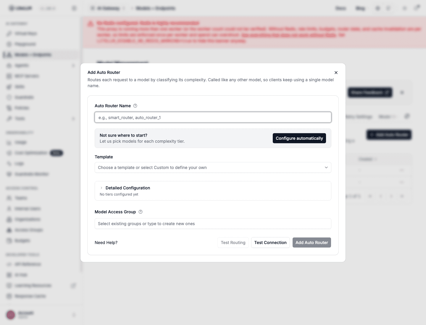Click the sidebar collapse icon beside logo
The image size is (426, 325).
tap(74, 8)
